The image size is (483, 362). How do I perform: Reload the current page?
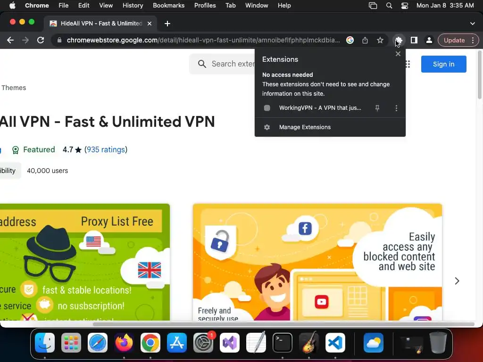pyautogui.click(x=41, y=40)
